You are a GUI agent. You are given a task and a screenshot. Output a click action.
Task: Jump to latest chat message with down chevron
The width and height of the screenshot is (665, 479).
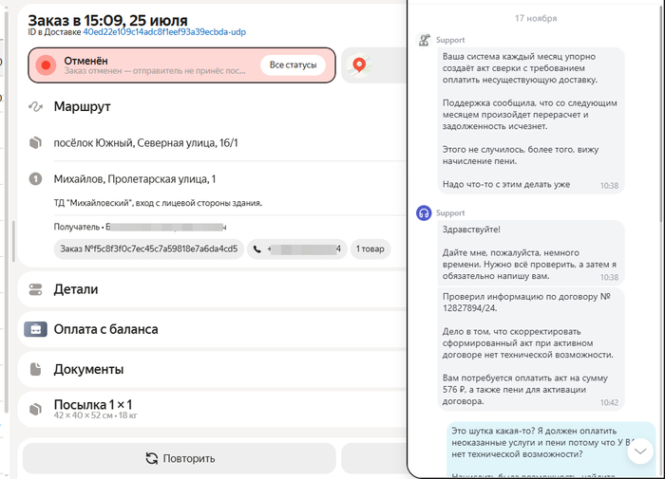640,450
